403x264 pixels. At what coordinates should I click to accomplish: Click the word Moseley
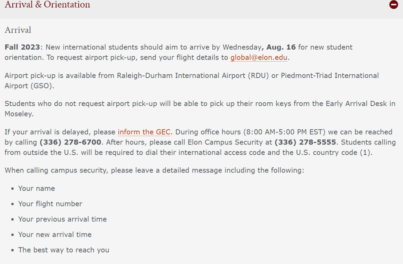pyautogui.click(x=19, y=114)
